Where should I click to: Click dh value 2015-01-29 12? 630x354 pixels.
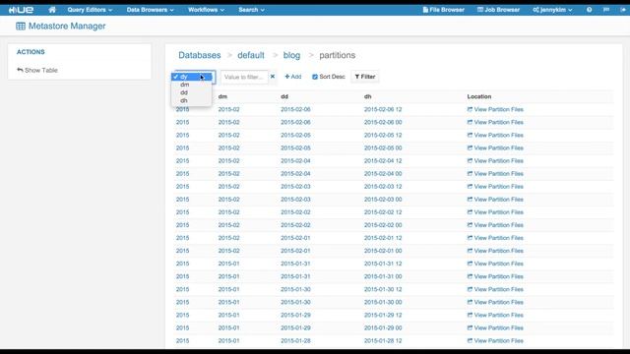point(383,315)
